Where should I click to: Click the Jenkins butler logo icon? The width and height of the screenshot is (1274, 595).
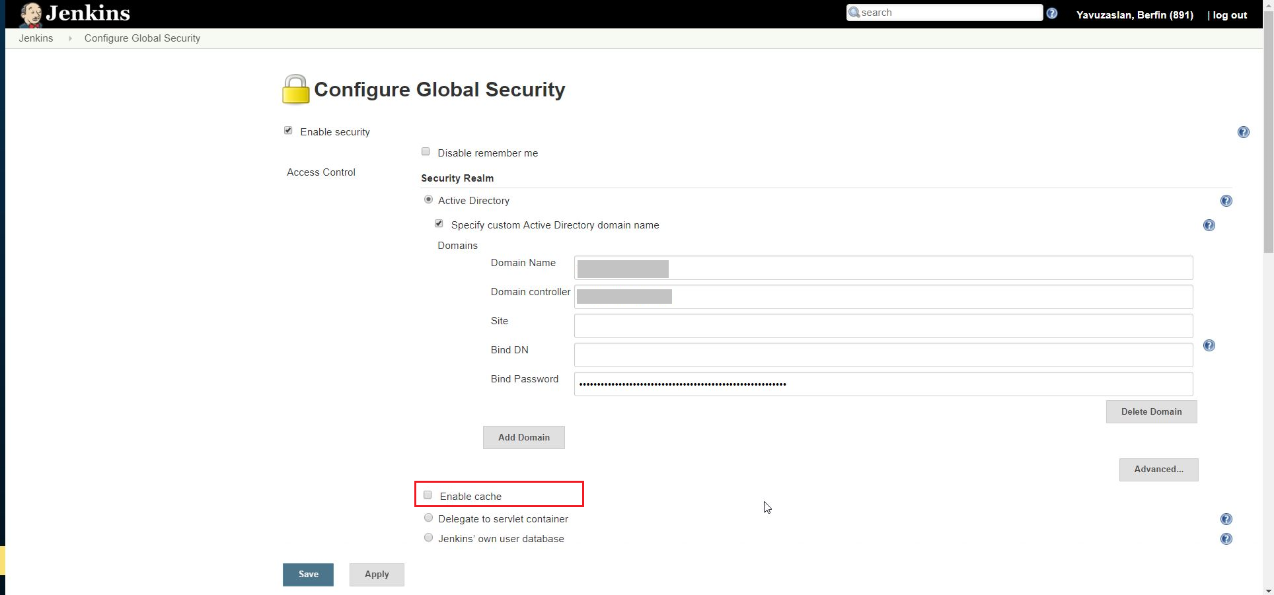point(31,14)
